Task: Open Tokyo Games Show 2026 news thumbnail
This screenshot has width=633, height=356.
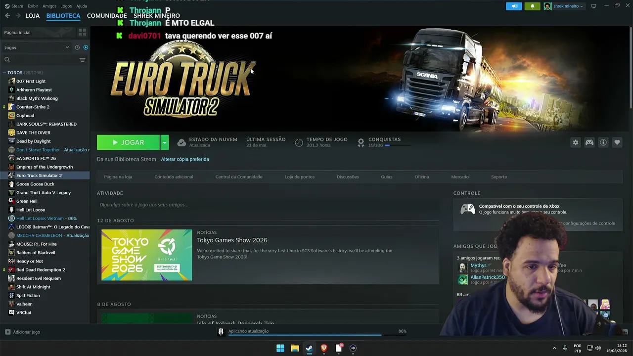Action: click(147, 255)
